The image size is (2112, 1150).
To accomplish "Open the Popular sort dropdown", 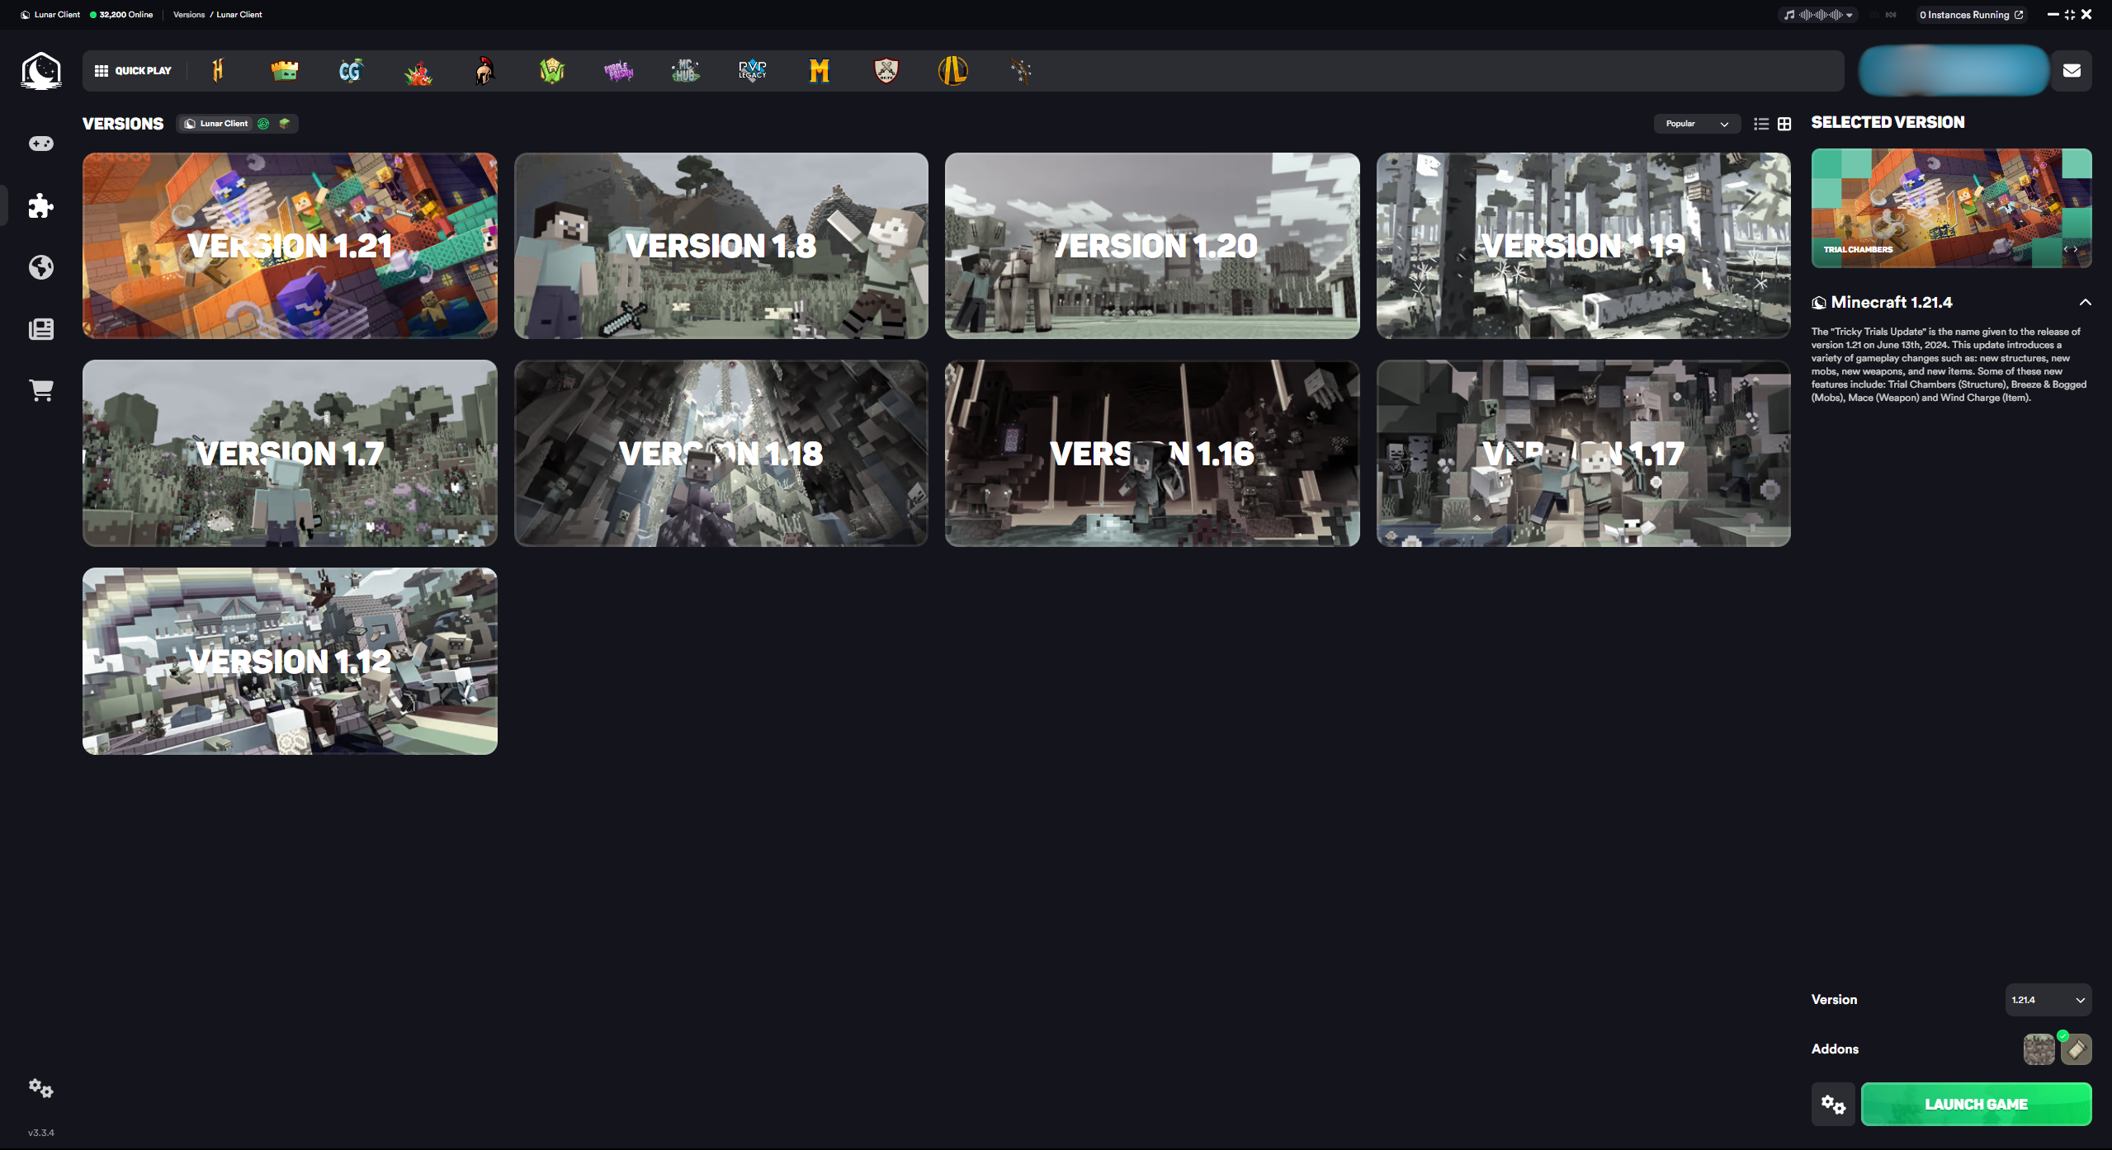I will tap(1697, 124).
